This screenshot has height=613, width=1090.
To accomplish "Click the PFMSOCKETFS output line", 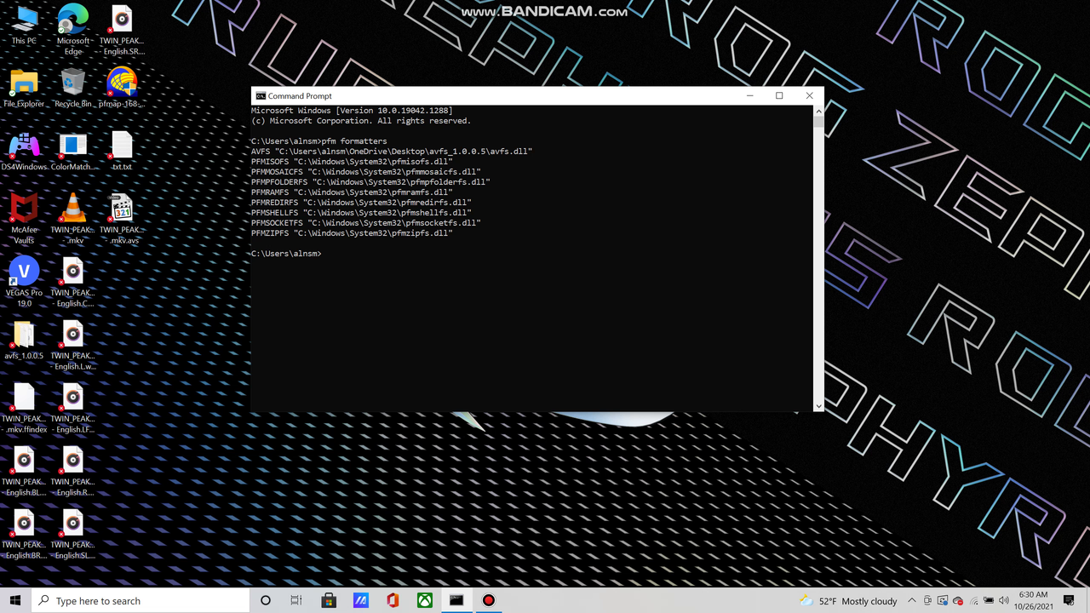I will point(366,223).
